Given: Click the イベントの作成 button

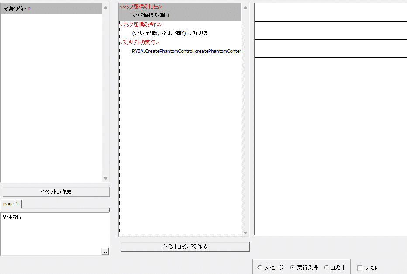Looking at the screenshot, I should (56, 191).
